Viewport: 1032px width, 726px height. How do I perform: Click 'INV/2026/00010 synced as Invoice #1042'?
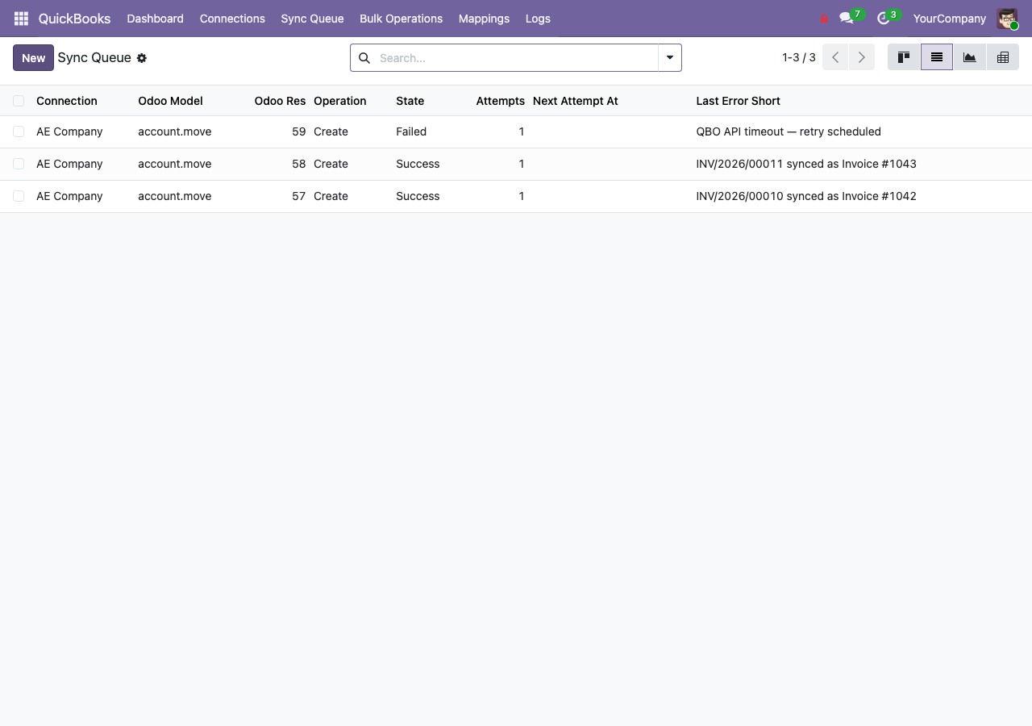coord(806,196)
